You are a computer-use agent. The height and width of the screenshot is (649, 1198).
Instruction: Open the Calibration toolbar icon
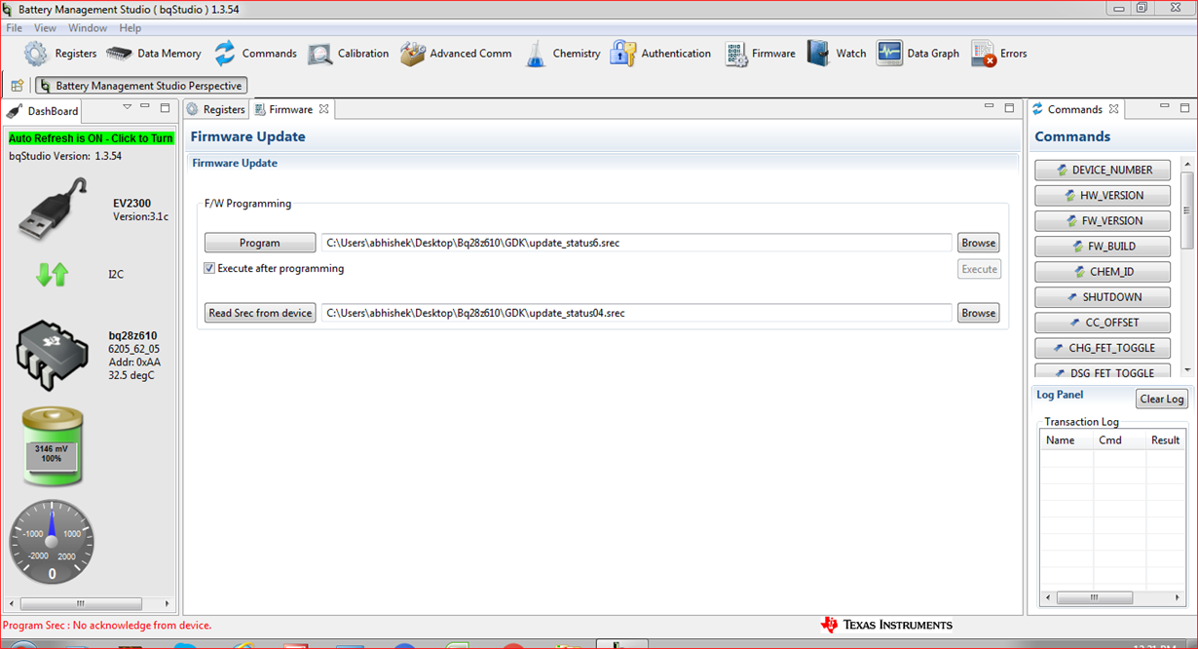coord(320,54)
